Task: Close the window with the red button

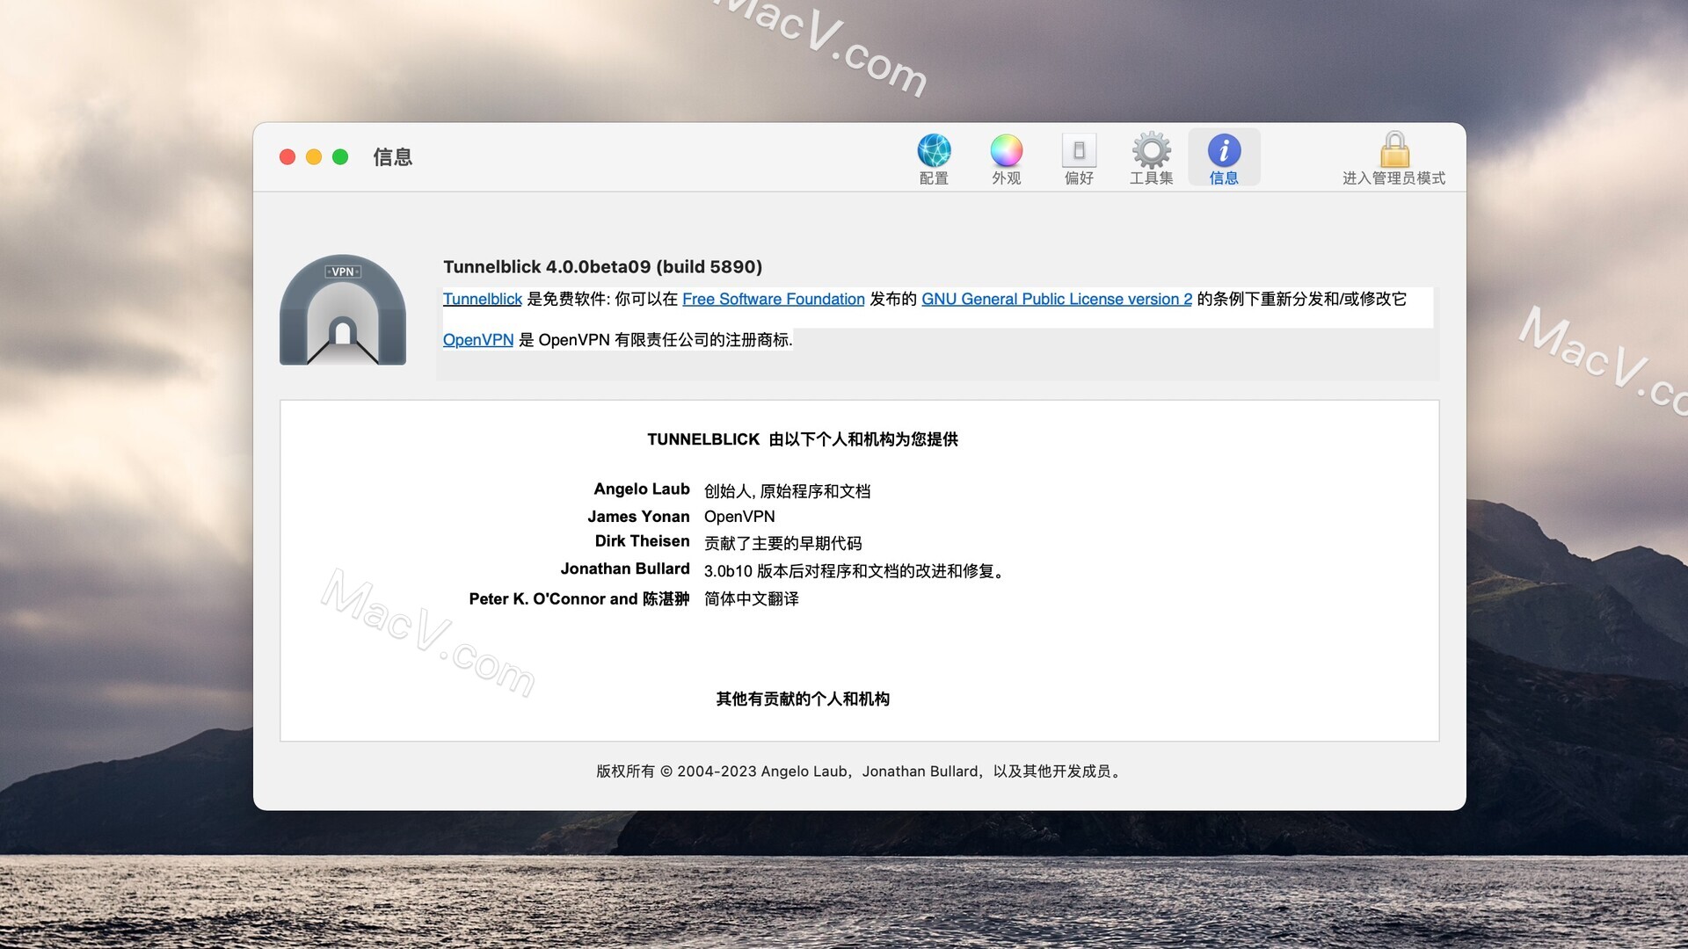Action: click(287, 157)
